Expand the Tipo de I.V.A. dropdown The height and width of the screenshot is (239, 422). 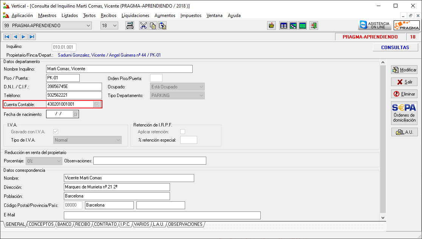(118, 140)
